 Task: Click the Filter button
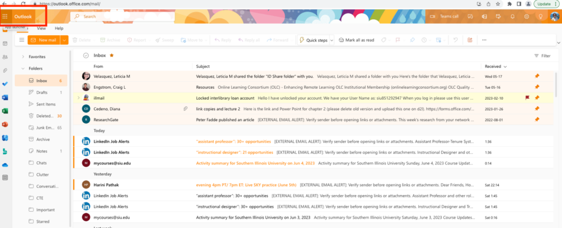(542, 56)
